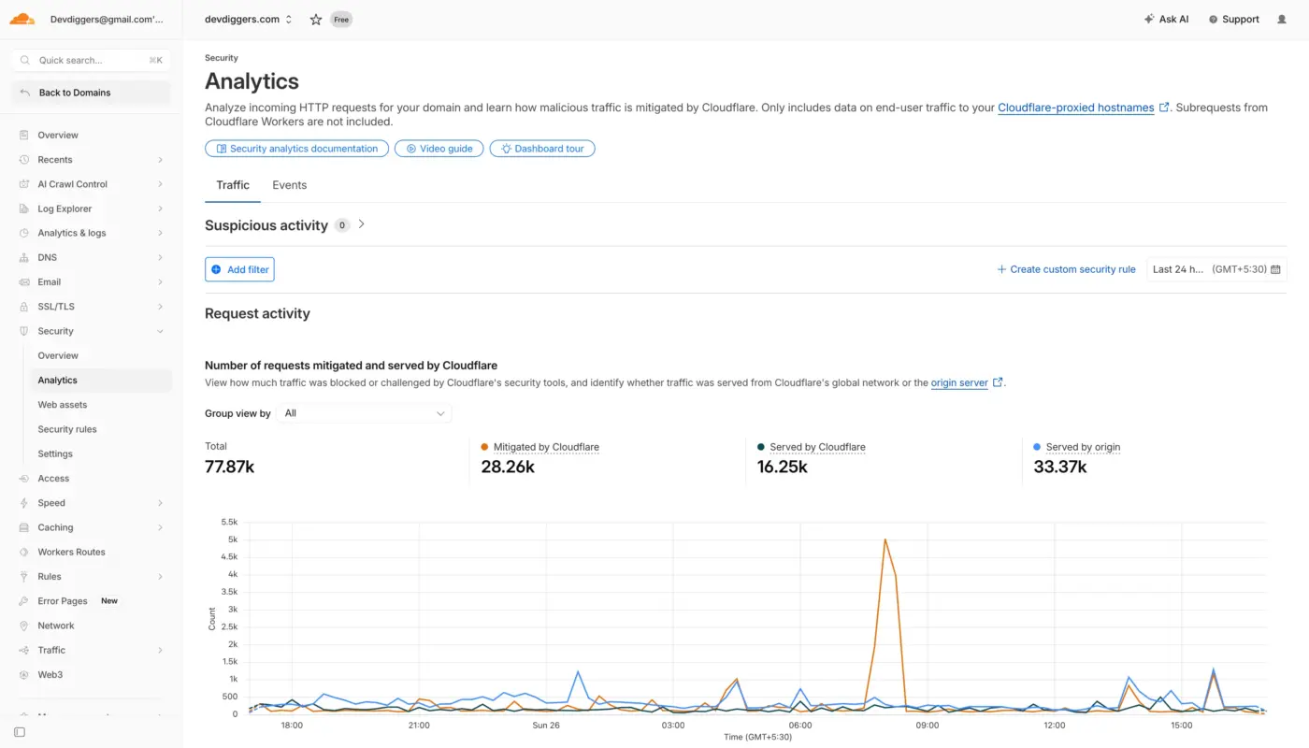
Task: Open the Video guide
Action: tap(439, 149)
